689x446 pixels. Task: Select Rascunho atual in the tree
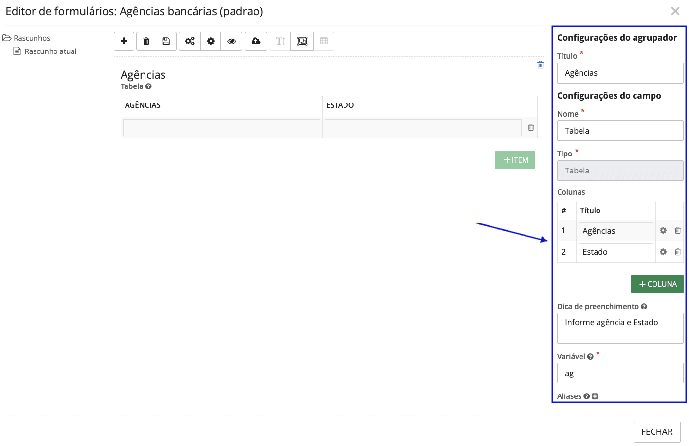[x=50, y=51]
